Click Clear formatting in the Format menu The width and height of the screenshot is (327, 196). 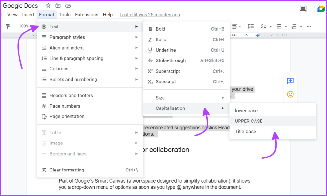pyautogui.click(x=90, y=170)
